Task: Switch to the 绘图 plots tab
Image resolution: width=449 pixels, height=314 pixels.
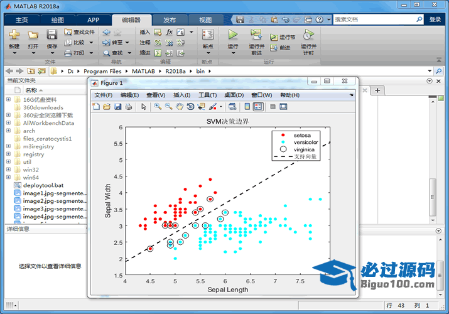Action: pyautogui.click(x=57, y=19)
